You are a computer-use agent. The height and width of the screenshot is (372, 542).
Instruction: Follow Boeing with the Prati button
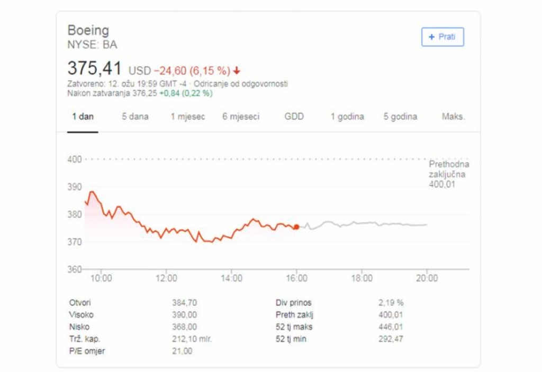click(x=442, y=37)
